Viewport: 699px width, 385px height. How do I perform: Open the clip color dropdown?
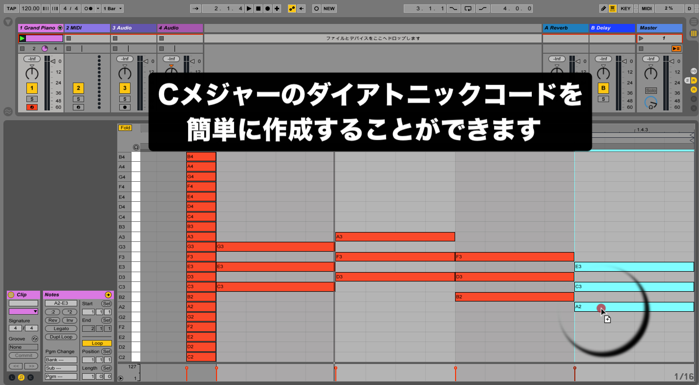(23, 311)
